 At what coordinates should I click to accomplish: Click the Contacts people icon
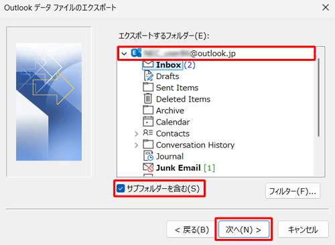point(148,133)
